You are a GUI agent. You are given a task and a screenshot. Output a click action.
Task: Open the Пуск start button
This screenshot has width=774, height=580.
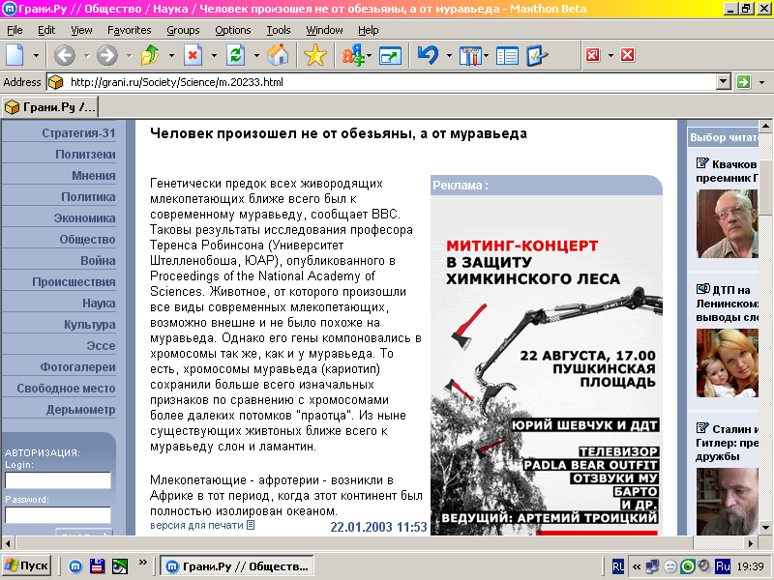(x=27, y=565)
